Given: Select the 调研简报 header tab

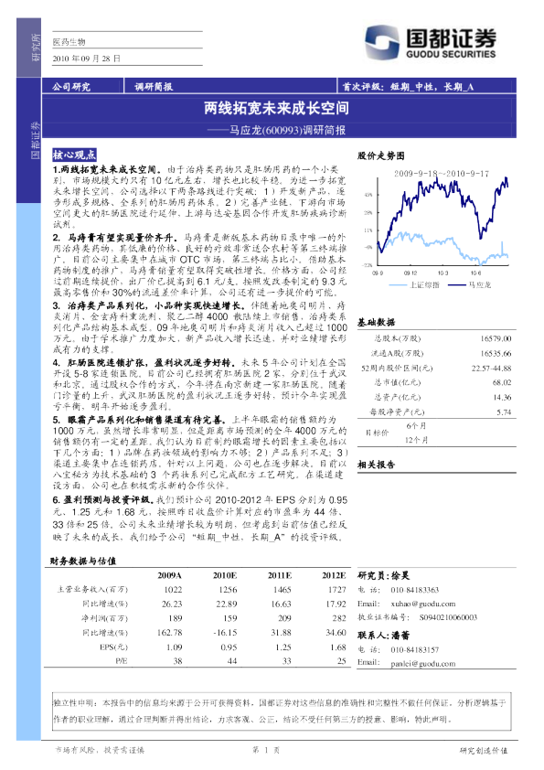Looking at the screenshot, I should click(154, 87).
